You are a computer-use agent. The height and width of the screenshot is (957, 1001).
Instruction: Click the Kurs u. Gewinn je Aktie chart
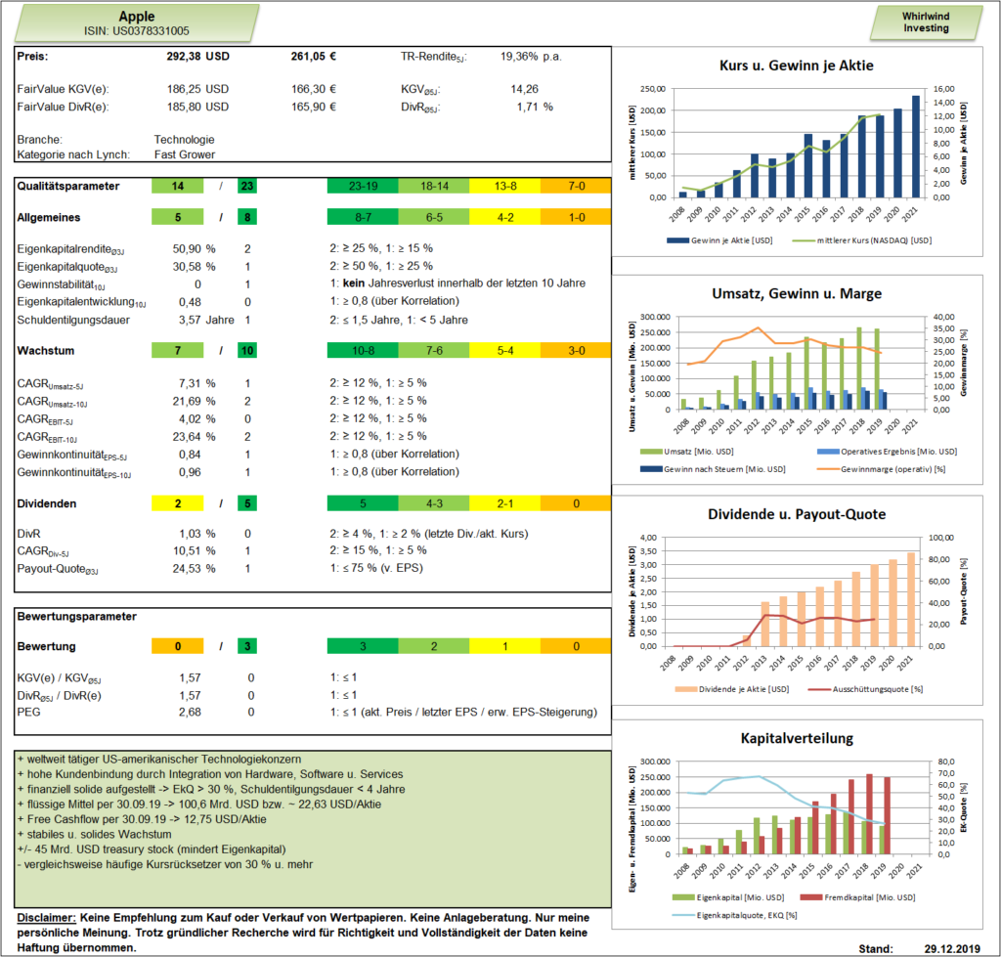797,152
